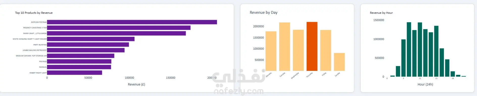Select the Monday revenue bar
Image resolution: width=477 pixels, height=96 pixels.
[x=271, y=51]
